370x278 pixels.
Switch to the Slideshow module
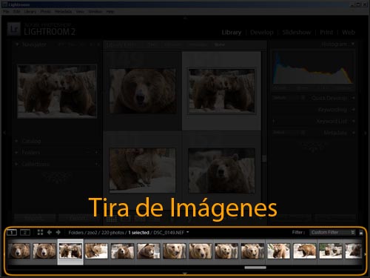click(x=297, y=33)
